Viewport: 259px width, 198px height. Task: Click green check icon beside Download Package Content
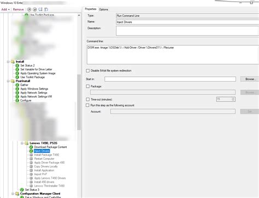(31, 147)
